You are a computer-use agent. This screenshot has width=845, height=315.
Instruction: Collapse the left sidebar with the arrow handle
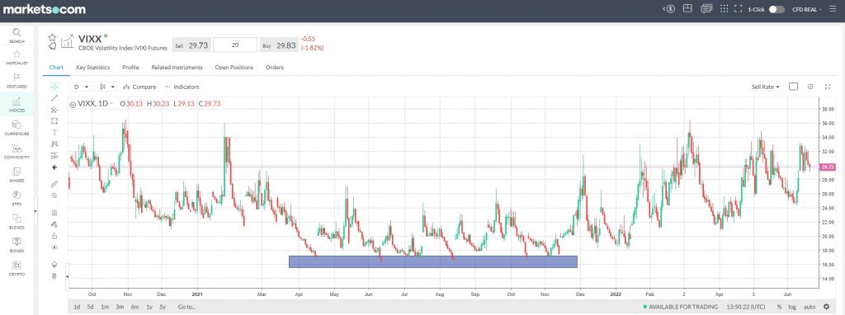[35, 210]
